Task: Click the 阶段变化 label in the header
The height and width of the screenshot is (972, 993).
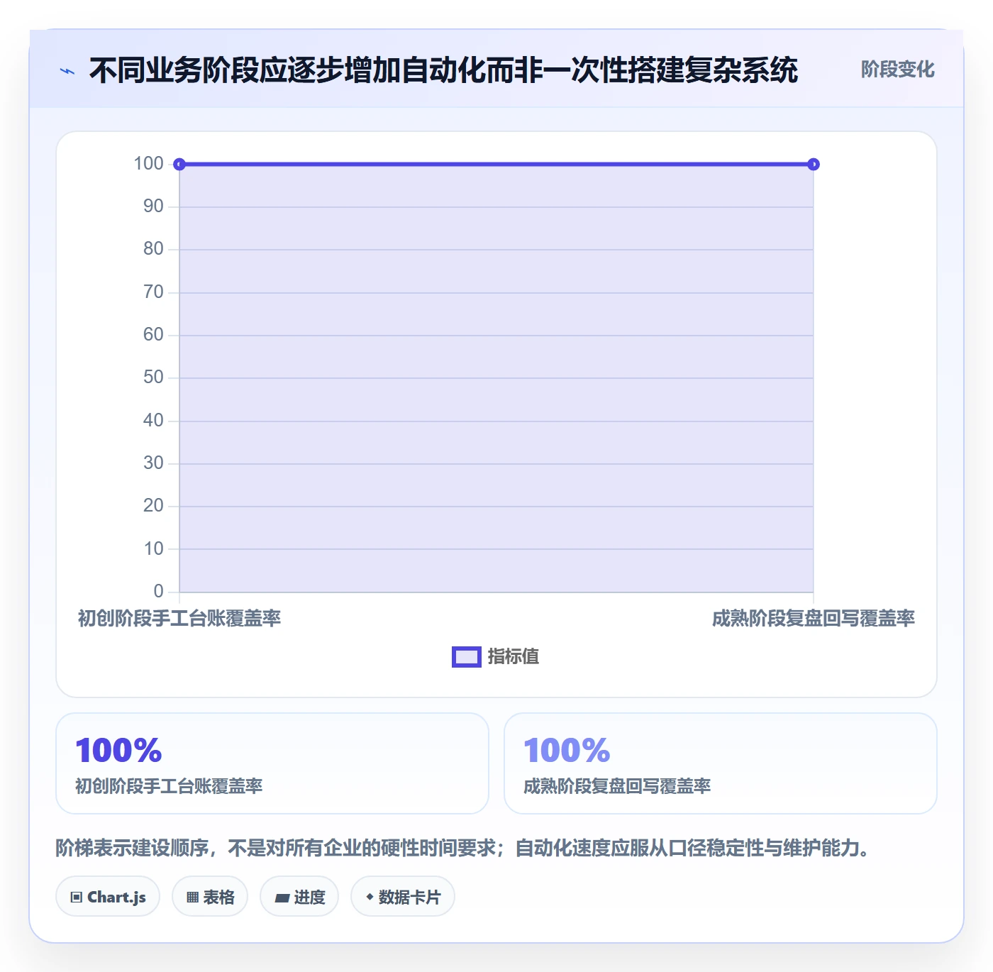Action: coord(897,70)
